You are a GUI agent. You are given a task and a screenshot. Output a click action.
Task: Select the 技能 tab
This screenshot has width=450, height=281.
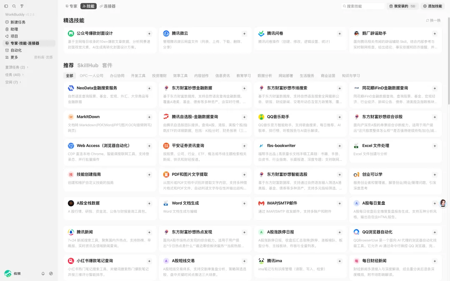(88, 6)
